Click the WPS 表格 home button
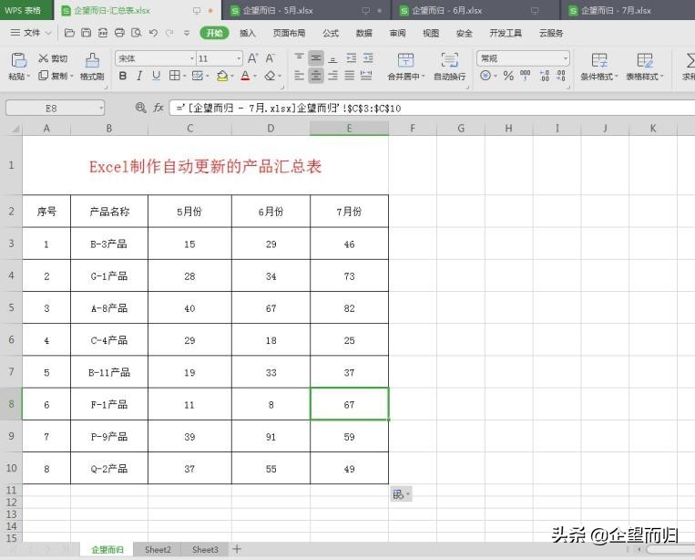This screenshot has height=560, width=695. click(26, 10)
